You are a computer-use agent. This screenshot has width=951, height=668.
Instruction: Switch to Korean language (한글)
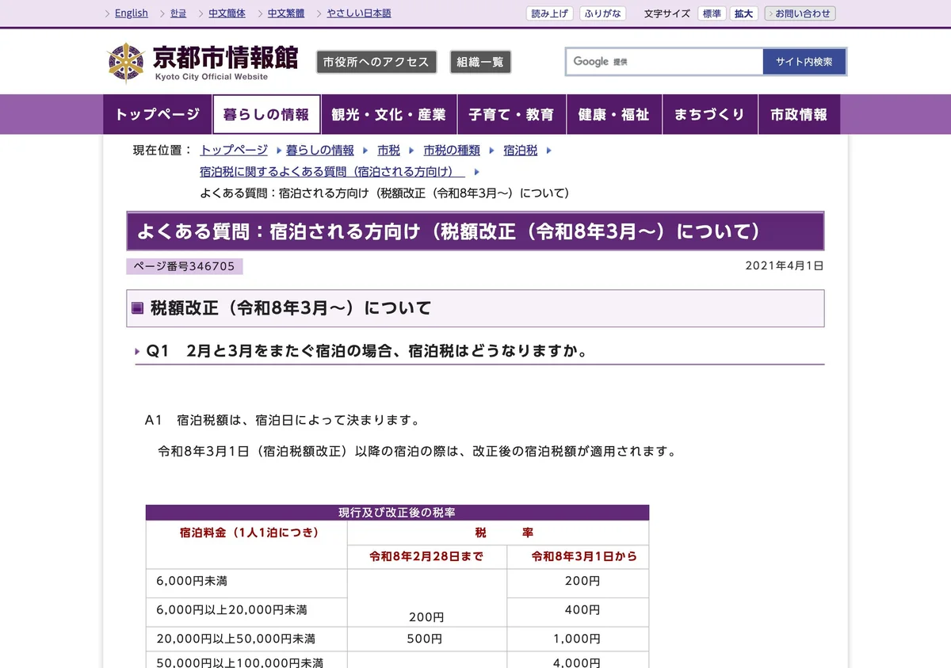[178, 13]
